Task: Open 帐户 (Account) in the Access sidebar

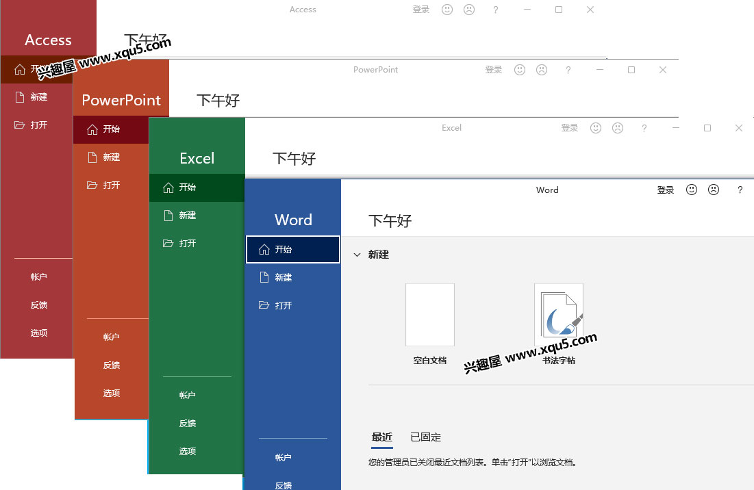Action: (39, 276)
